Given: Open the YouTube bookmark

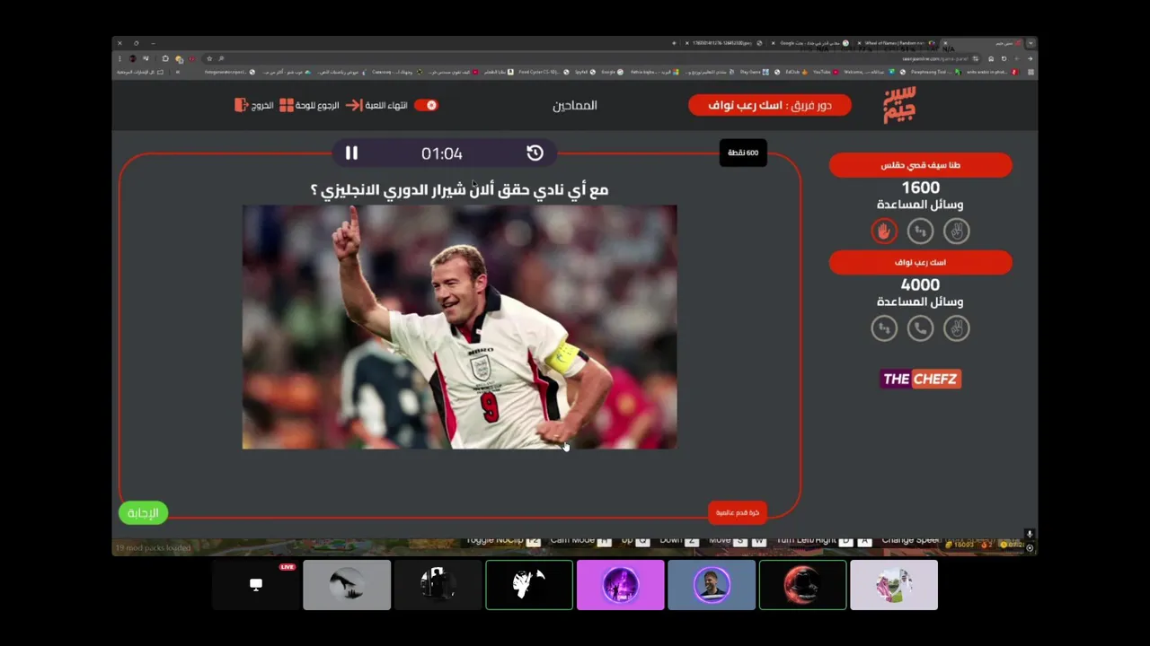Looking at the screenshot, I should (x=826, y=72).
